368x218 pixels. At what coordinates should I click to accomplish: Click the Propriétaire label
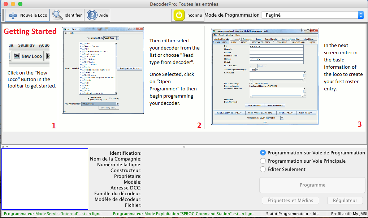128,176
